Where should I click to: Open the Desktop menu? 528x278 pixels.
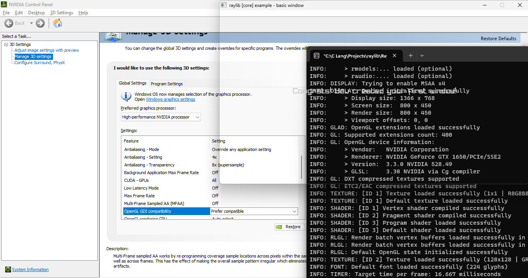tap(36, 12)
